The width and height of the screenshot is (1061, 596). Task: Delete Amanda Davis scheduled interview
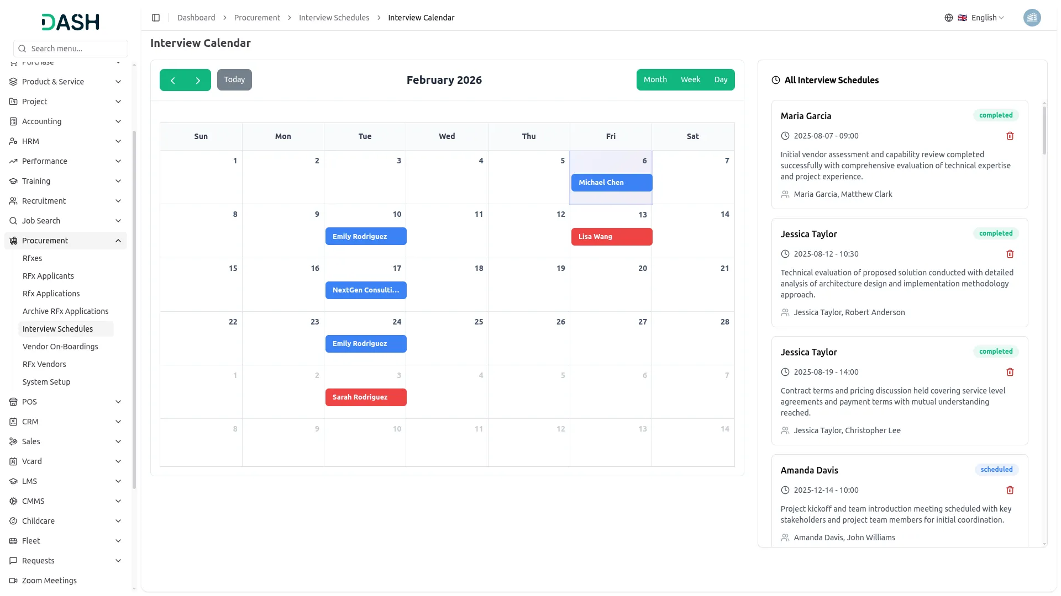point(1010,490)
